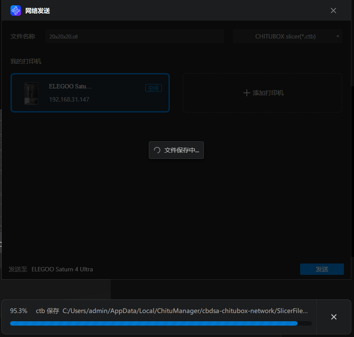Click the printer IP address 192.168.31.147

pyautogui.click(x=69, y=99)
